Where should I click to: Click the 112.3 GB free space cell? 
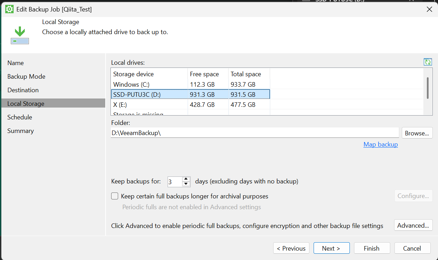pyautogui.click(x=202, y=84)
